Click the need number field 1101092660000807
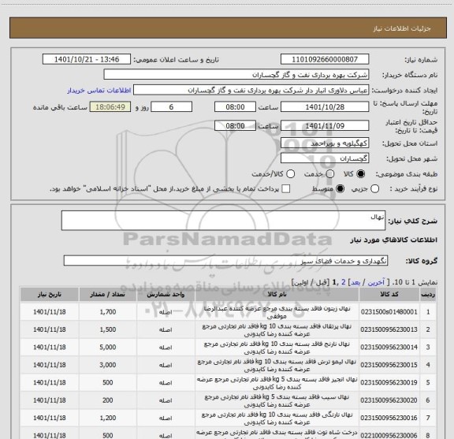 tap(325, 59)
